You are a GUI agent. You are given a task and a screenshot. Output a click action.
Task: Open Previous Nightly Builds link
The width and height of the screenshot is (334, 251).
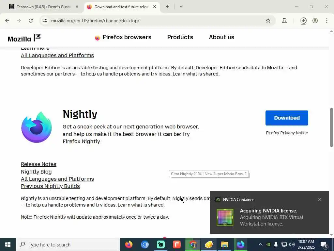(50, 186)
